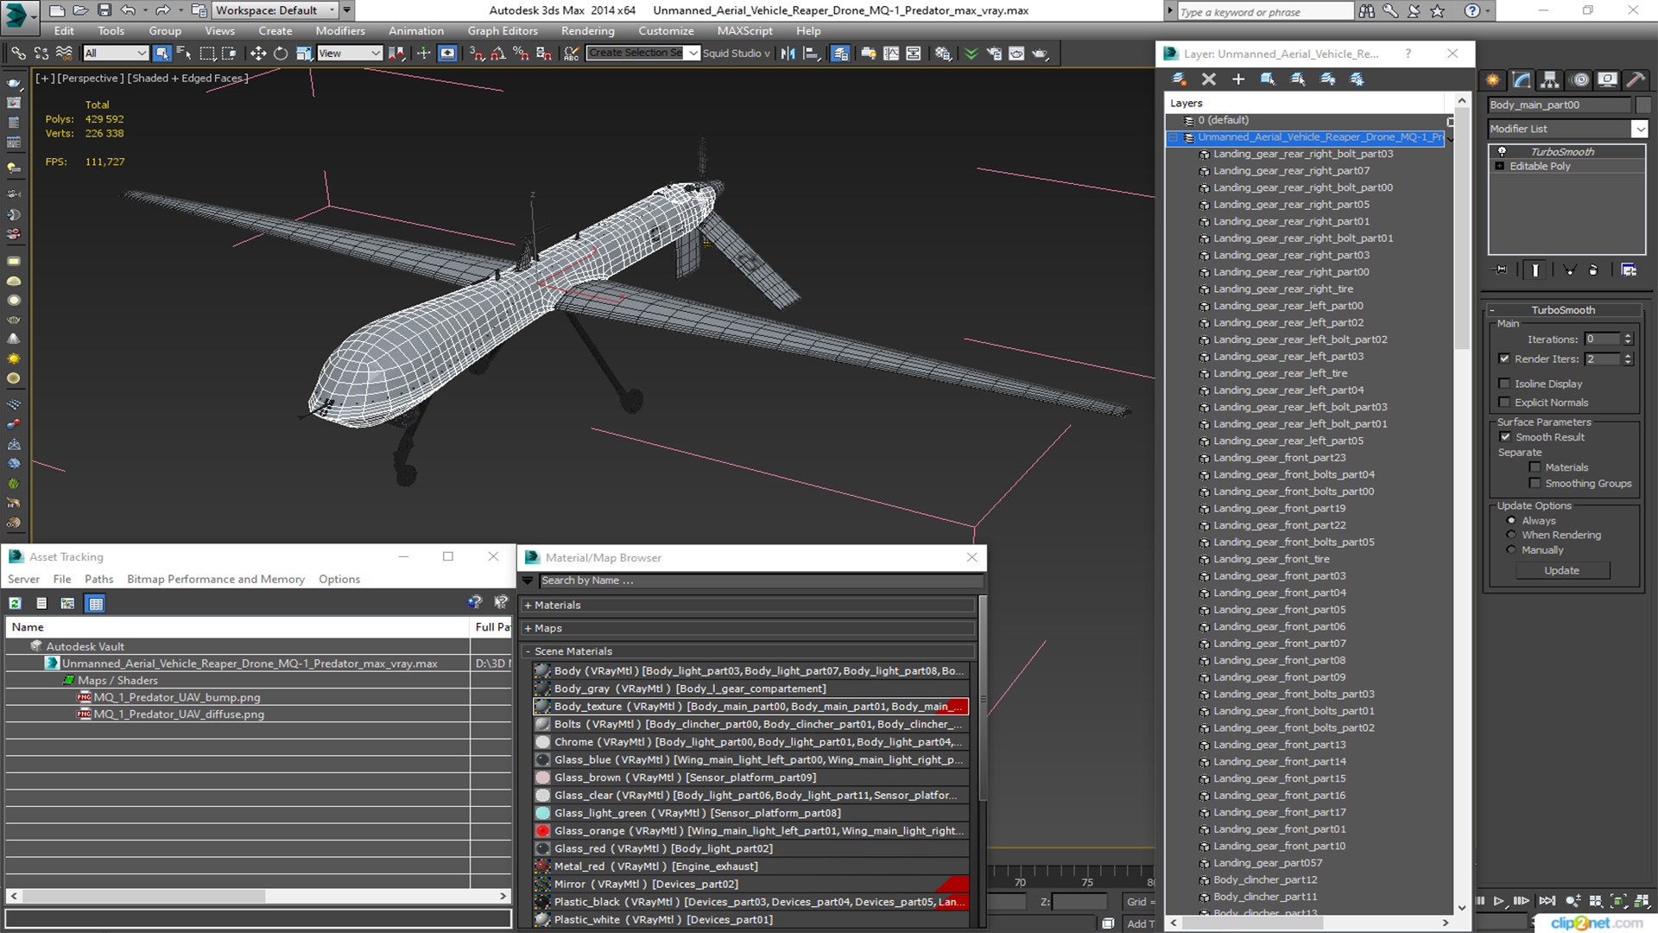Select the When Rendering update option
Viewport: 1658px width, 933px height.
pos(1511,536)
